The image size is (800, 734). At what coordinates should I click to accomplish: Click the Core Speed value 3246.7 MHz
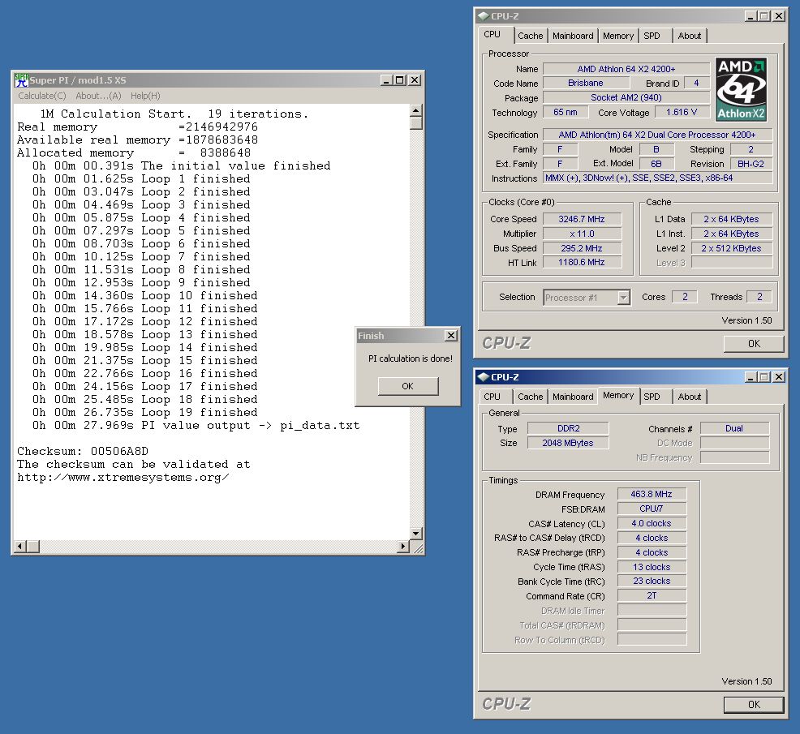[x=582, y=219]
